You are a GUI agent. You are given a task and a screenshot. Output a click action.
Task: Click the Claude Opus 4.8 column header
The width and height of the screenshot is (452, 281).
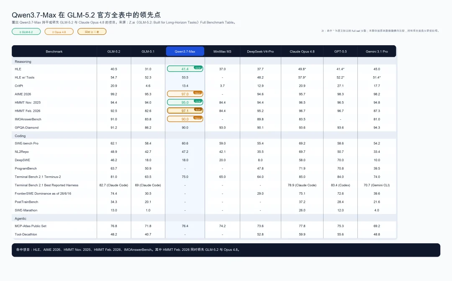[x=302, y=52]
